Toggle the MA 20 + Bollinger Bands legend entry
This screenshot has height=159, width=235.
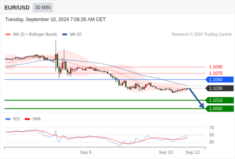31,34
